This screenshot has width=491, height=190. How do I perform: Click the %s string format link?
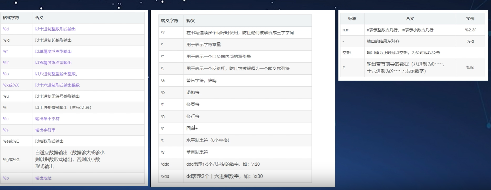click(6, 130)
